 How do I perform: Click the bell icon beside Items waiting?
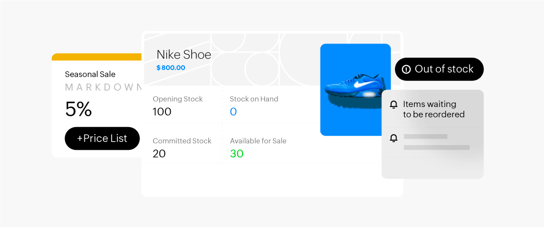[394, 105]
